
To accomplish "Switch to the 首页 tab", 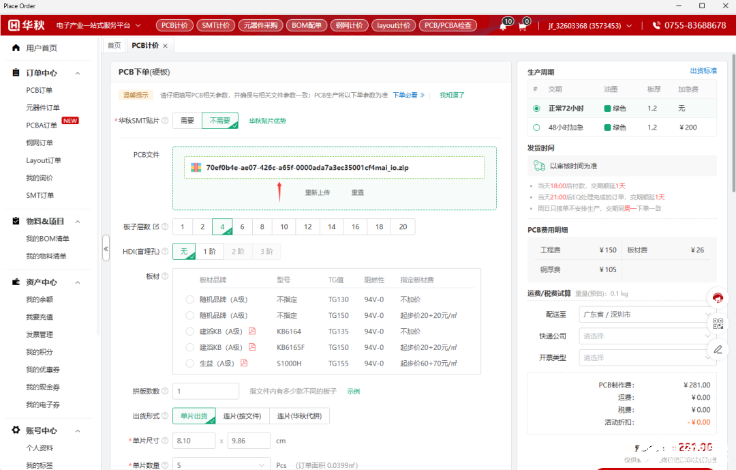I will pyautogui.click(x=114, y=46).
